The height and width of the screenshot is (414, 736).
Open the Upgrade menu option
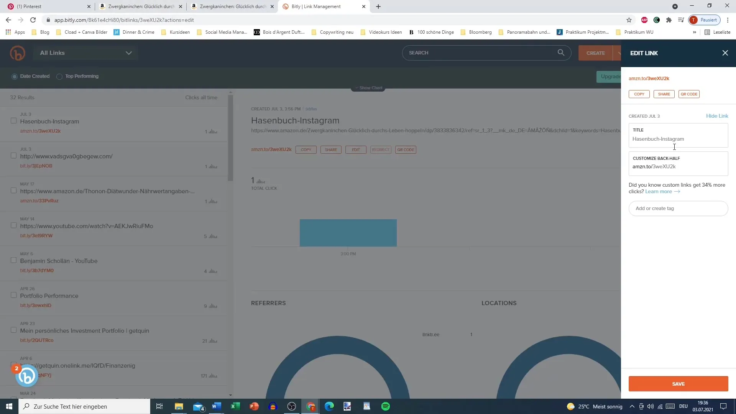tap(609, 76)
